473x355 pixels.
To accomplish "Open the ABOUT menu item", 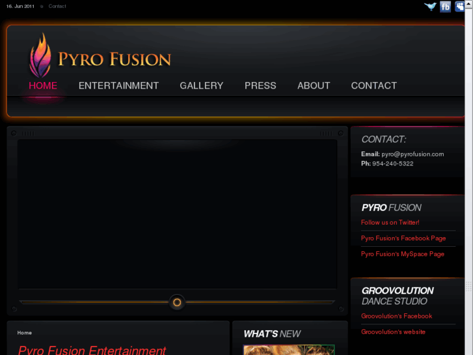I will [x=314, y=86].
